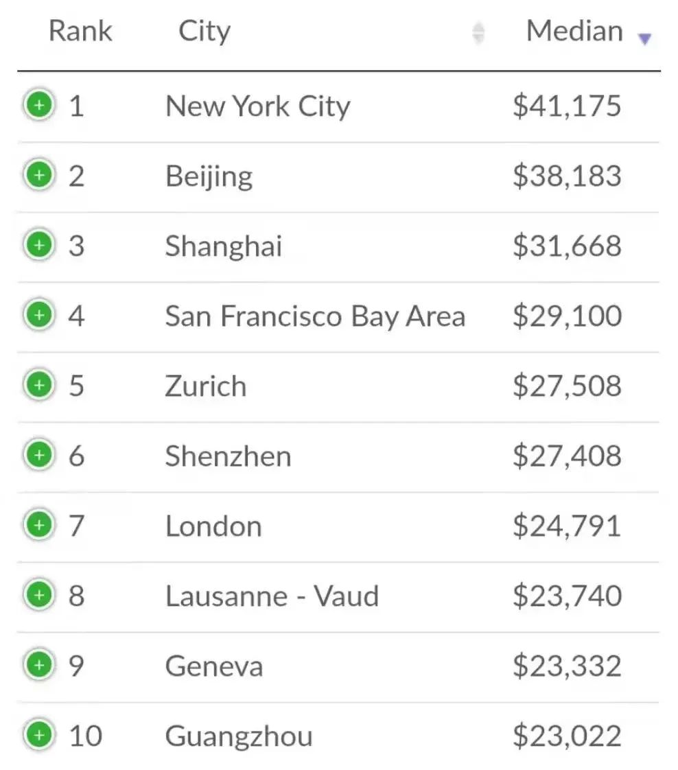
Task: Select the New York City name
Action: coord(258,106)
